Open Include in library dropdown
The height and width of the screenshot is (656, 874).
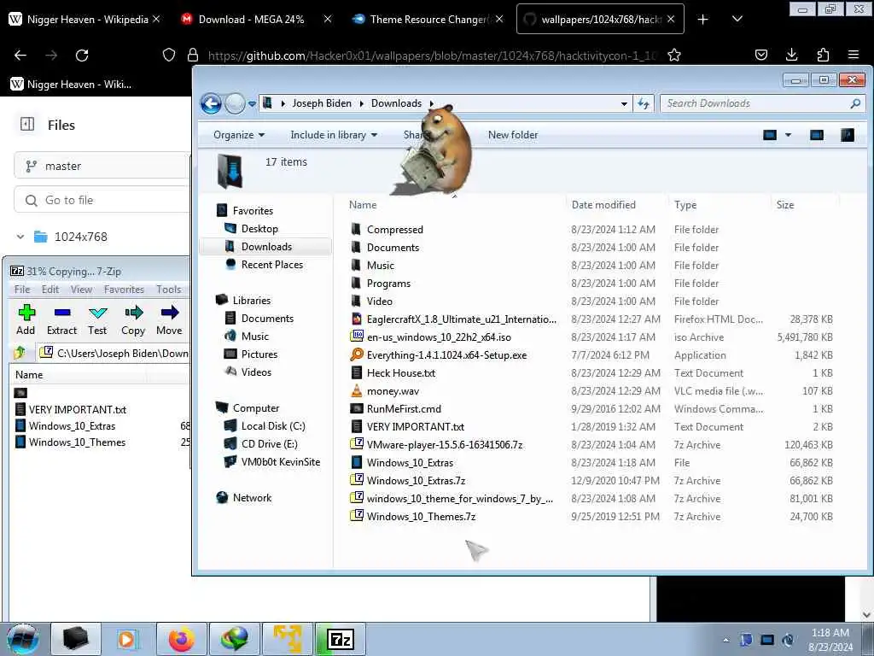point(334,135)
